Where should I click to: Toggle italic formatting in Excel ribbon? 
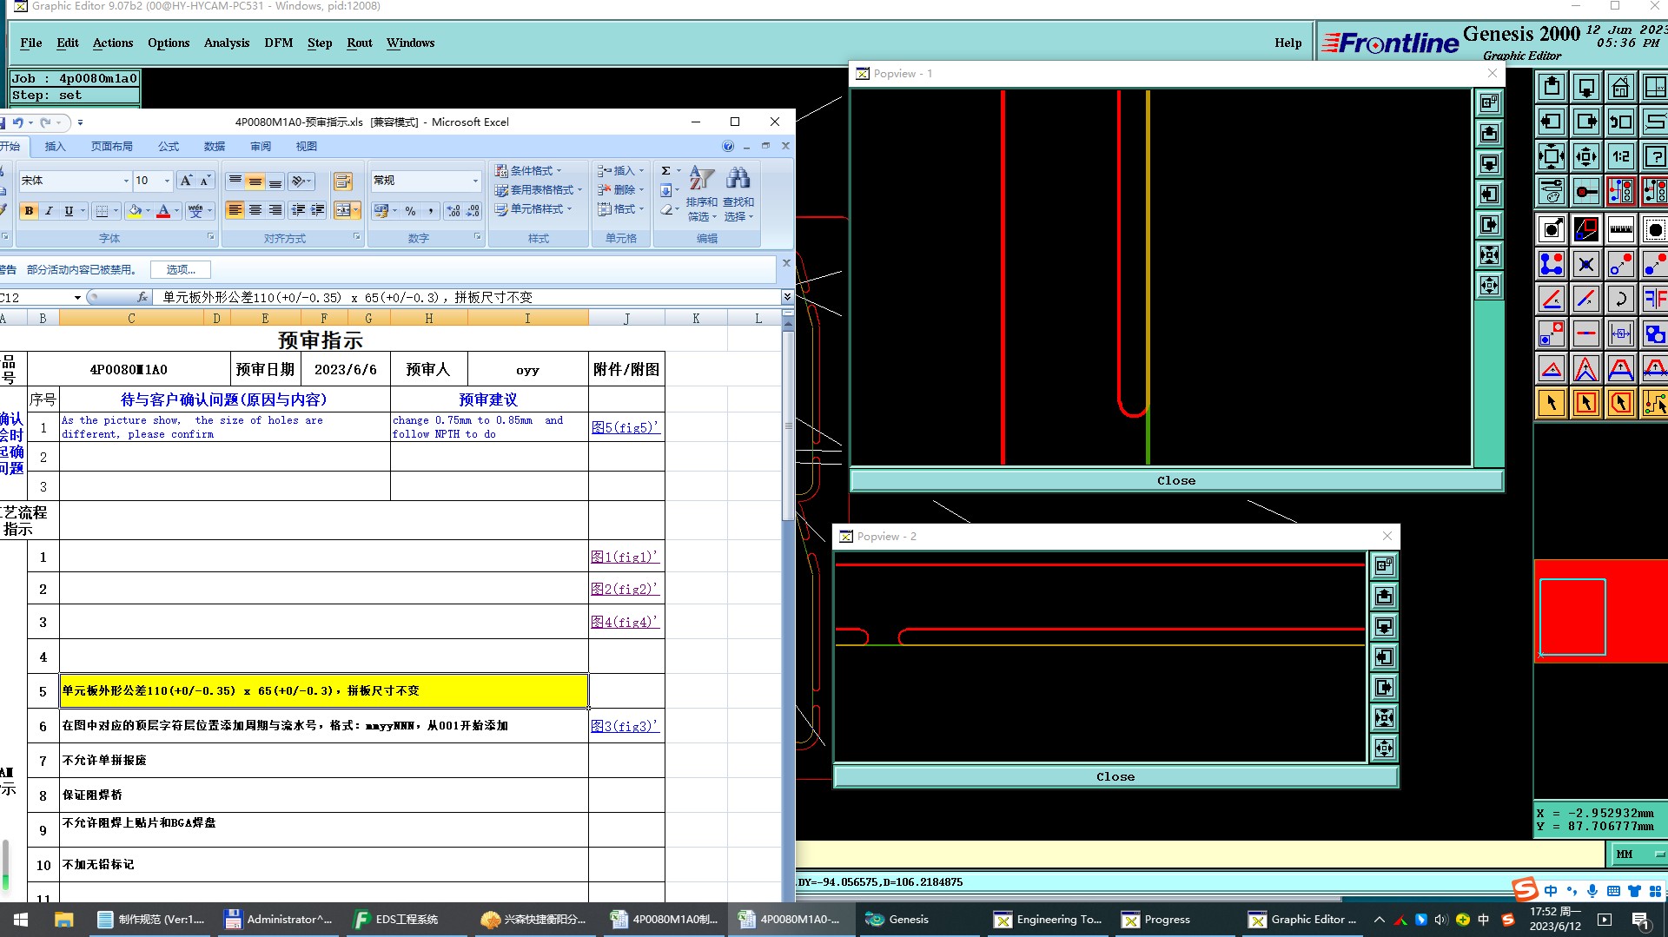[49, 210]
